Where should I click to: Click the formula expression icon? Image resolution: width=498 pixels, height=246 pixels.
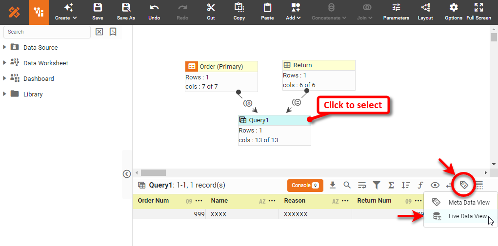420,185
